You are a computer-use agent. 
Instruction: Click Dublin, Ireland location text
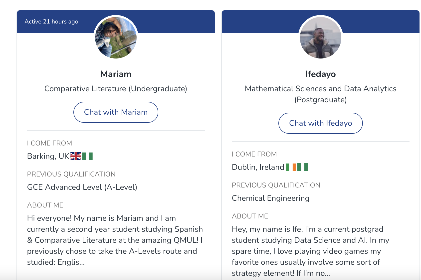tap(258, 167)
